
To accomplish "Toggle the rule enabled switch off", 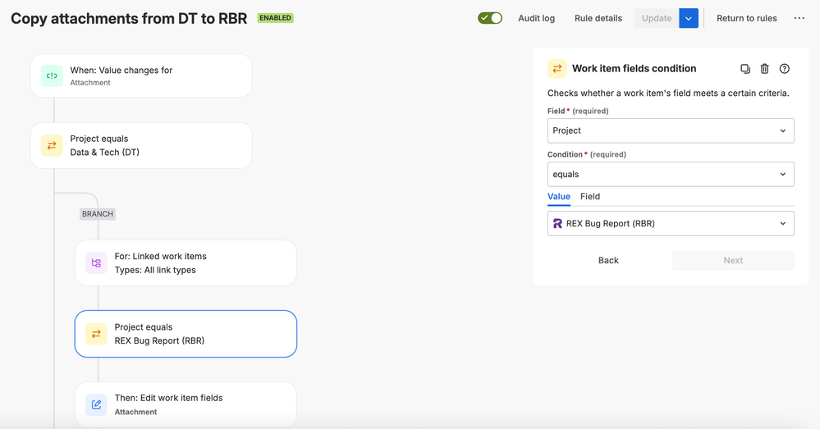I will pyautogui.click(x=490, y=18).
